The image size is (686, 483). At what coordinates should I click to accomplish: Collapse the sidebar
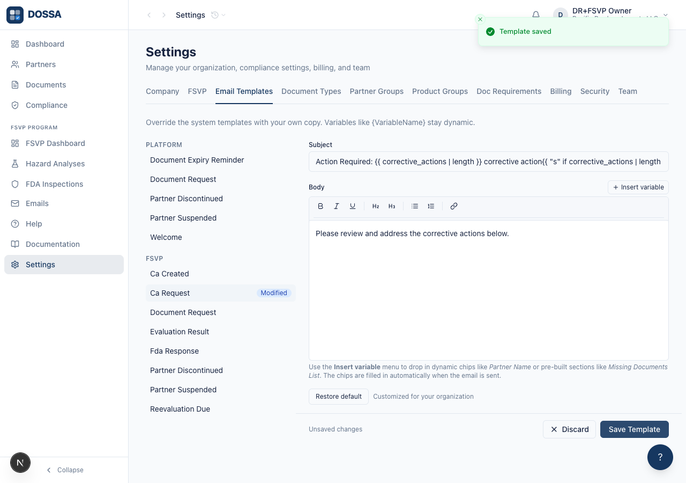click(x=65, y=470)
